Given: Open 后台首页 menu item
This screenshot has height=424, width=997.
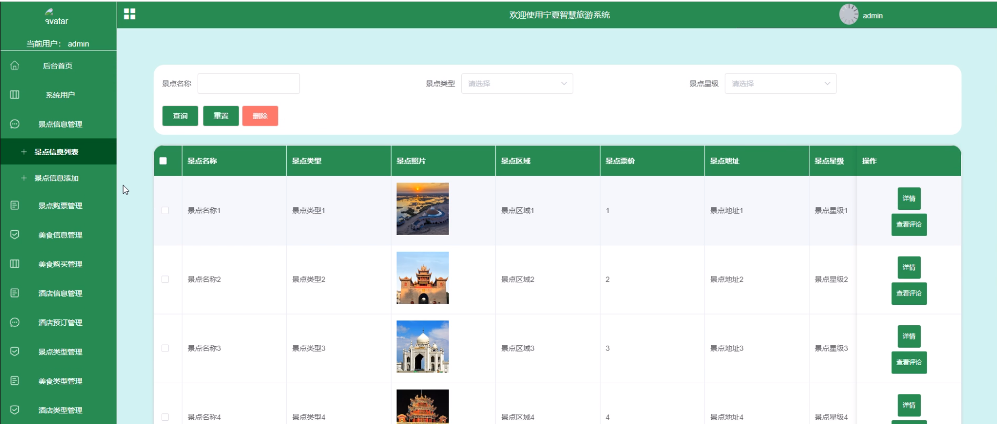Looking at the screenshot, I should pos(58,65).
